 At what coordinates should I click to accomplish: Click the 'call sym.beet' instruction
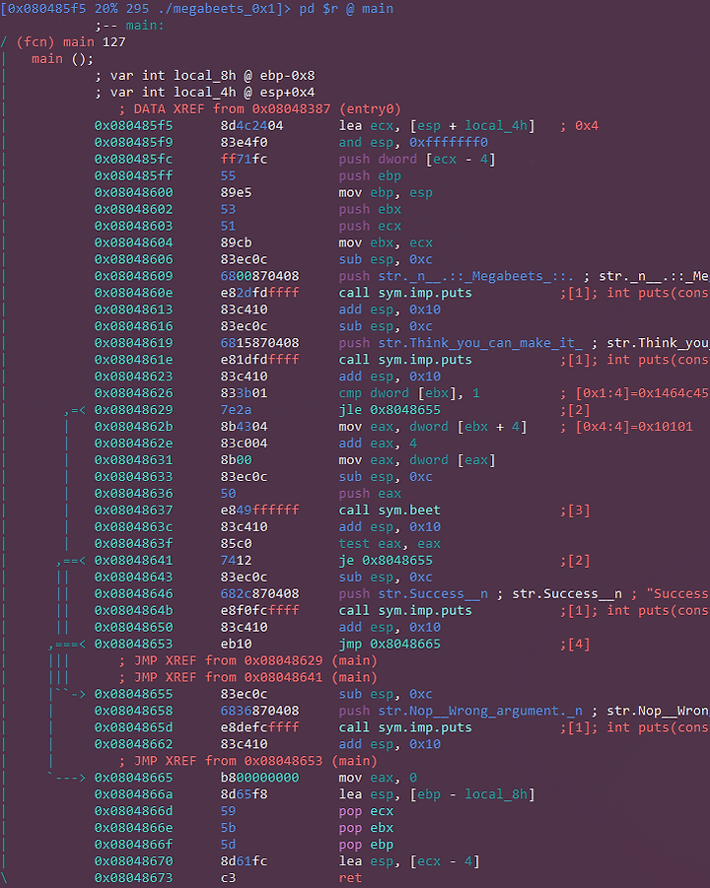pyautogui.click(x=390, y=511)
